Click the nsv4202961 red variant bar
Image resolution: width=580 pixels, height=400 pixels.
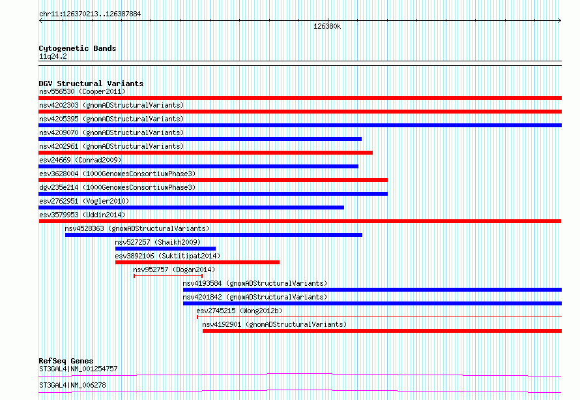206,153
